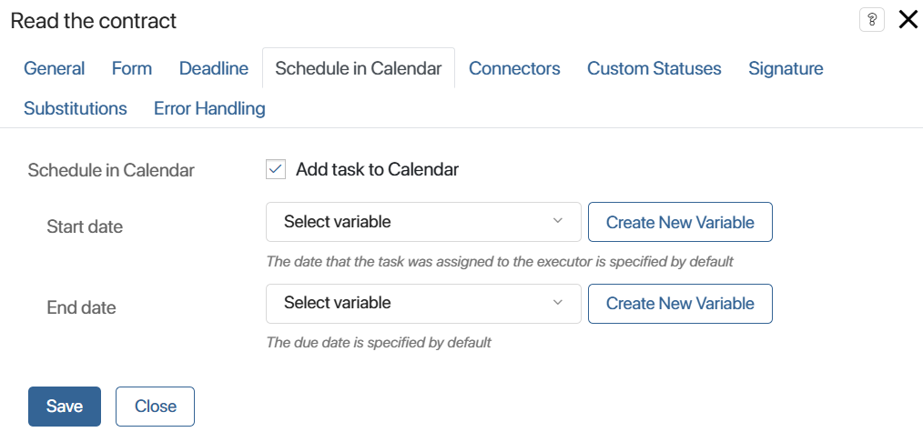This screenshot has height=432, width=923.
Task: Save the task settings
Action: click(65, 407)
